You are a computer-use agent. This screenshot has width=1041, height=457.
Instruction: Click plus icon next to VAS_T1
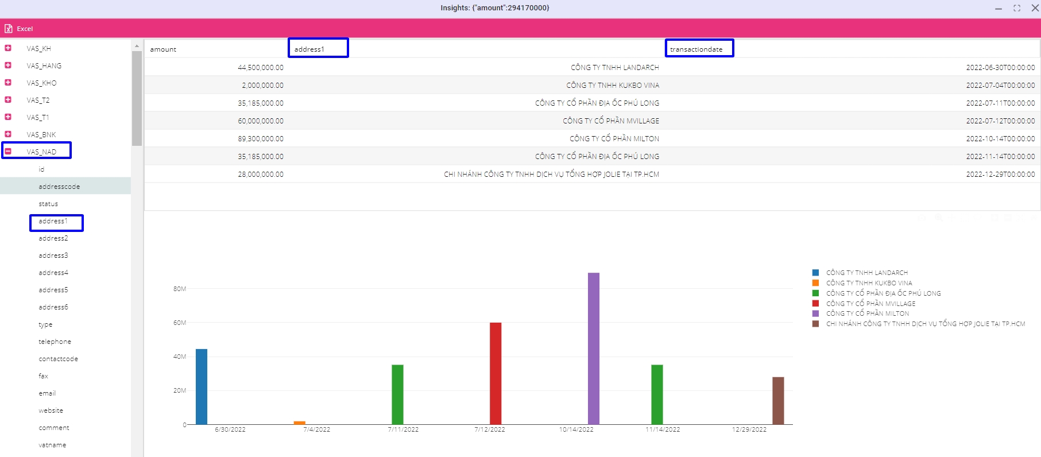pos(8,117)
